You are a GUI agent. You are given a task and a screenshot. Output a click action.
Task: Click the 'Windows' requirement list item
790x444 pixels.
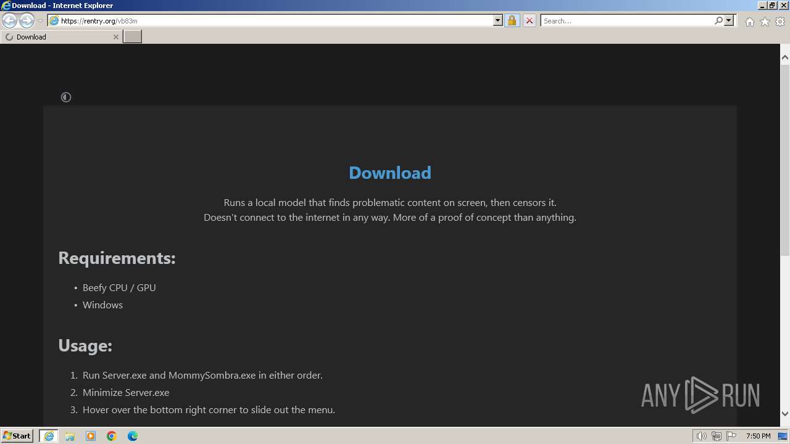click(102, 305)
